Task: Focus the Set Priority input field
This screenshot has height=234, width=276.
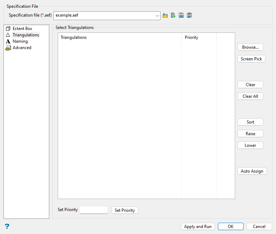Action: coord(94,210)
